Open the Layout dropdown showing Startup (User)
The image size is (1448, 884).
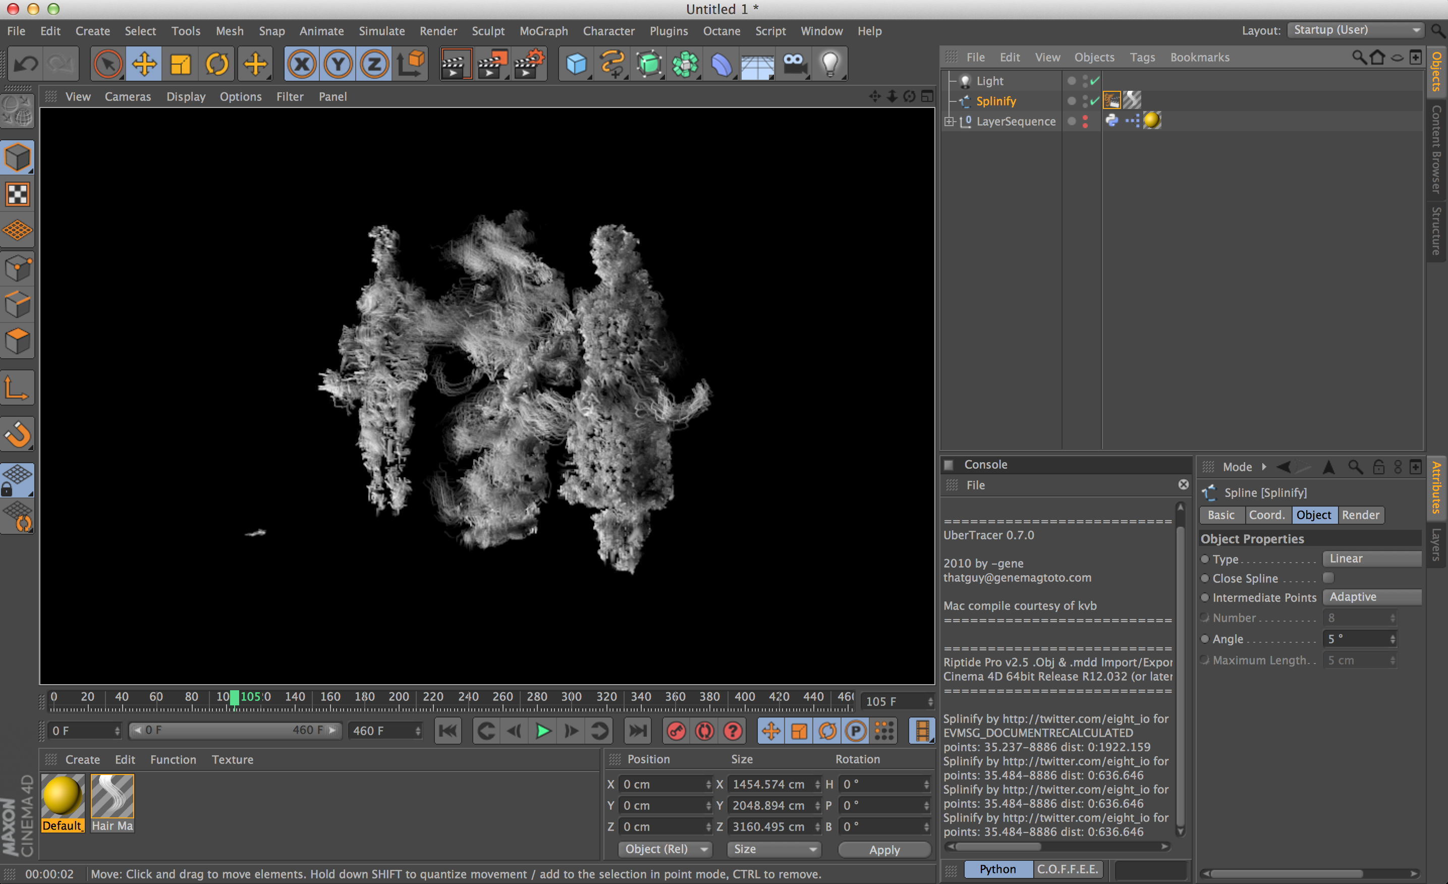click(1356, 30)
